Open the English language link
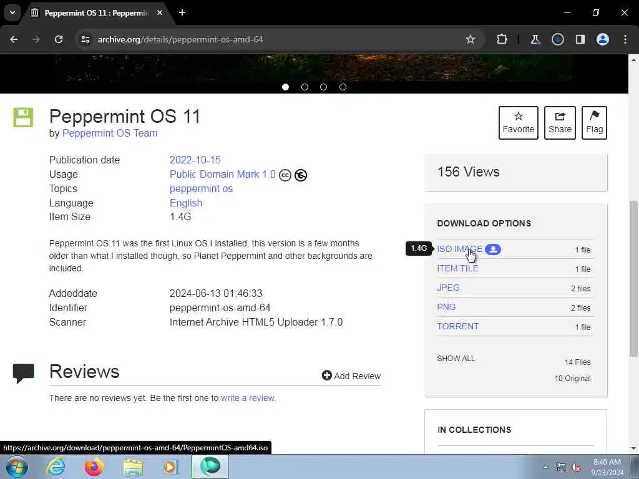This screenshot has width=639, height=479. click(x=186, y=203)
